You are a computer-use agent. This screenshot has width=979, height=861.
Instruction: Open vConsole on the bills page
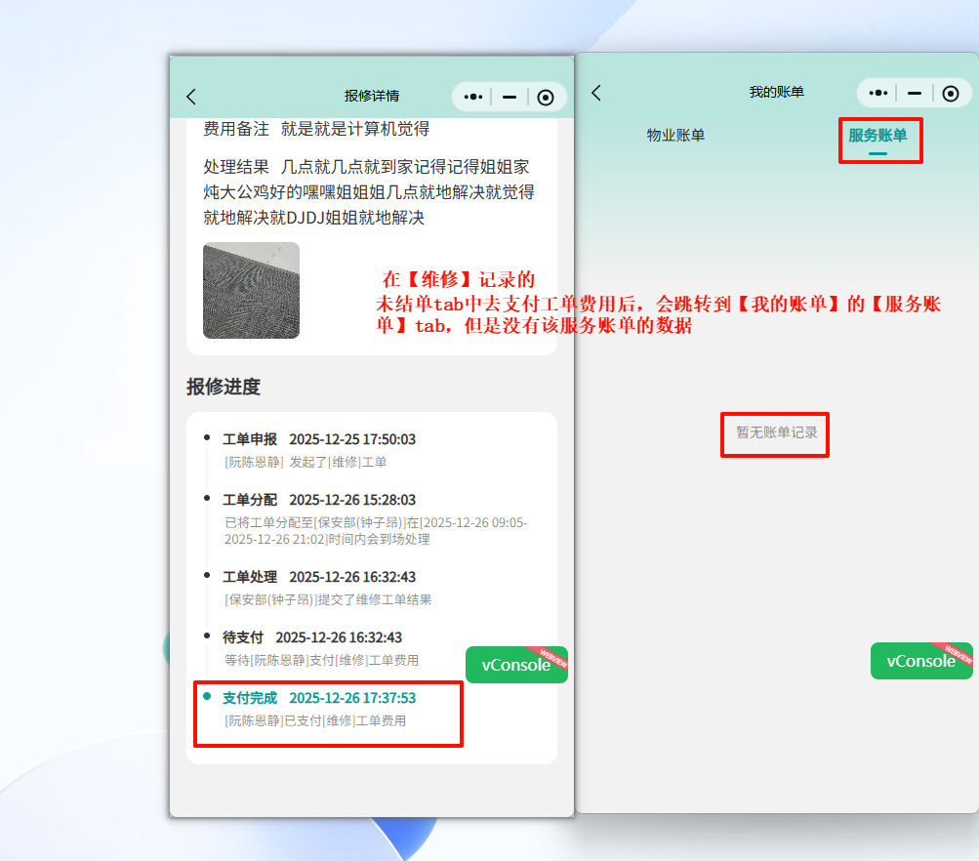click(x=920, y=661)
